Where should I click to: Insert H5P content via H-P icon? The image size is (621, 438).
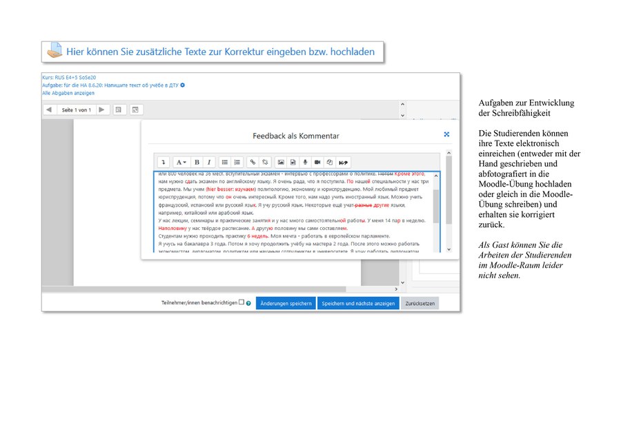(x=344, y=163)
